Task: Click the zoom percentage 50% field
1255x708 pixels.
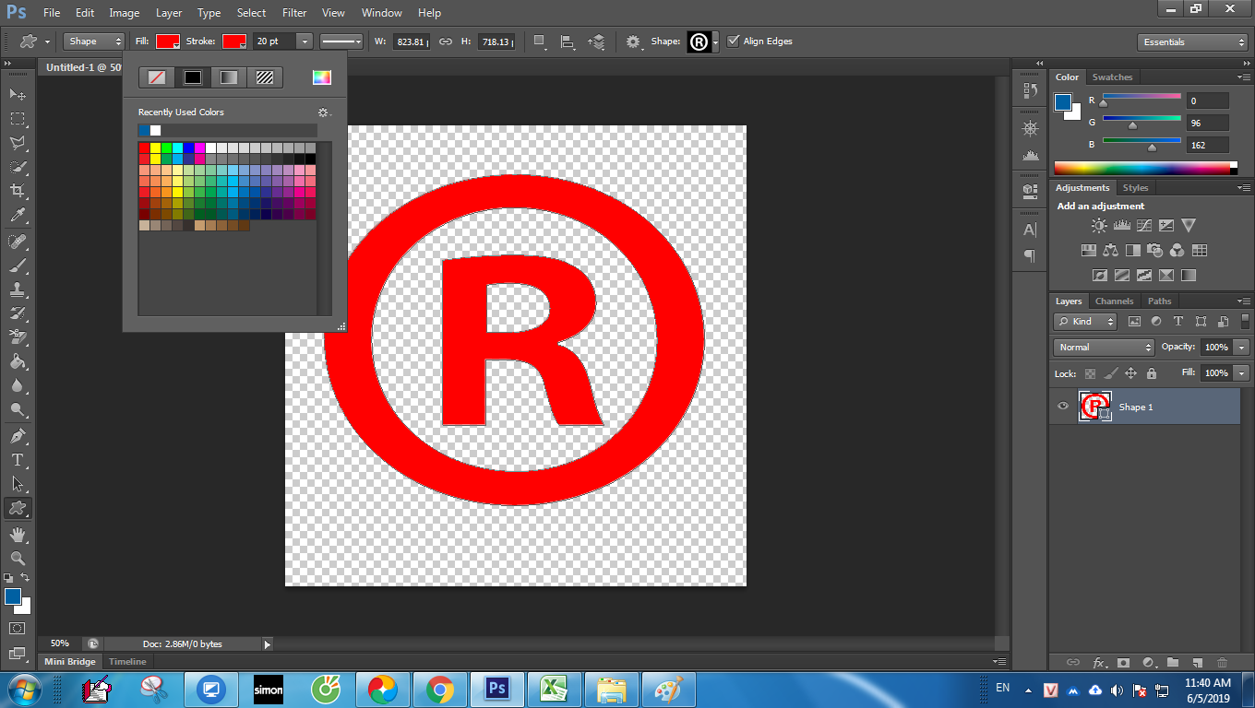Action: 60,643
